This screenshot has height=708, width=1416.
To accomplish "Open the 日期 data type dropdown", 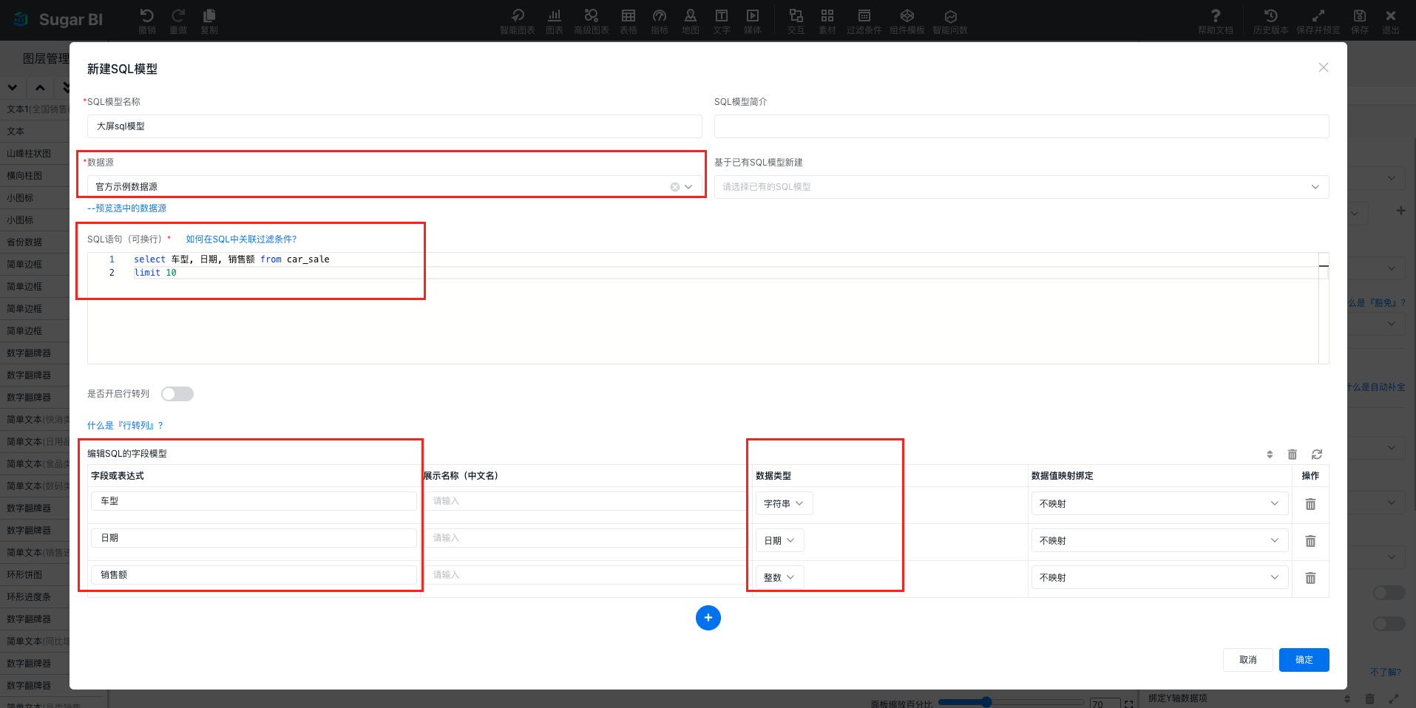I will (779, 540).
